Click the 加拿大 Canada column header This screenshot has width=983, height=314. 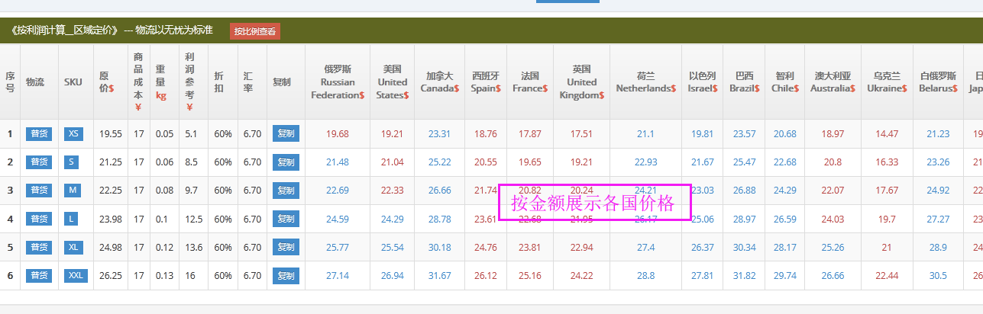click(x=439, y=82)
